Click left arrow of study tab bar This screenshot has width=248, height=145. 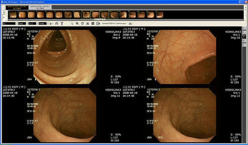coord(4,7)
